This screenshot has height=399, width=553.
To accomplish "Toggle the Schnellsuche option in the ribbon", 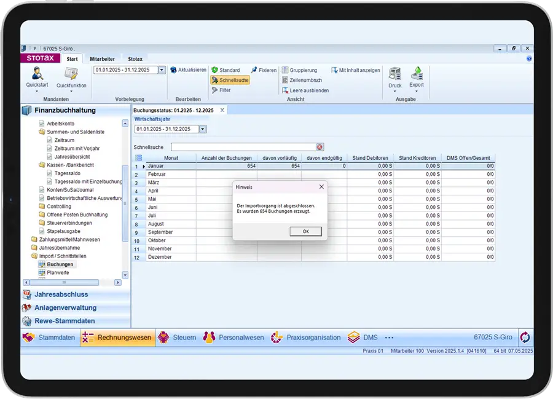I will 230,80.
